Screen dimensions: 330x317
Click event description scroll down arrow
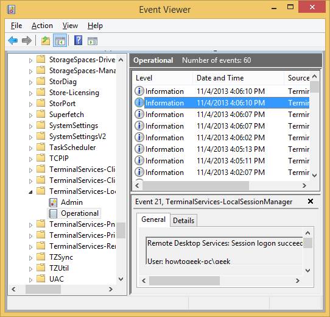pos(307,271)
